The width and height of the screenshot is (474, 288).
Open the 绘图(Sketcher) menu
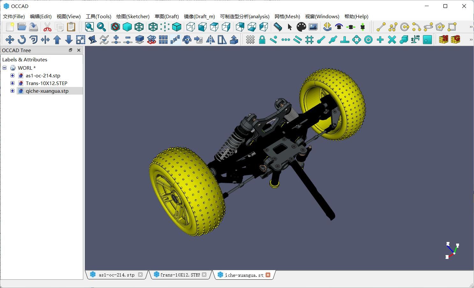(133, 16)
